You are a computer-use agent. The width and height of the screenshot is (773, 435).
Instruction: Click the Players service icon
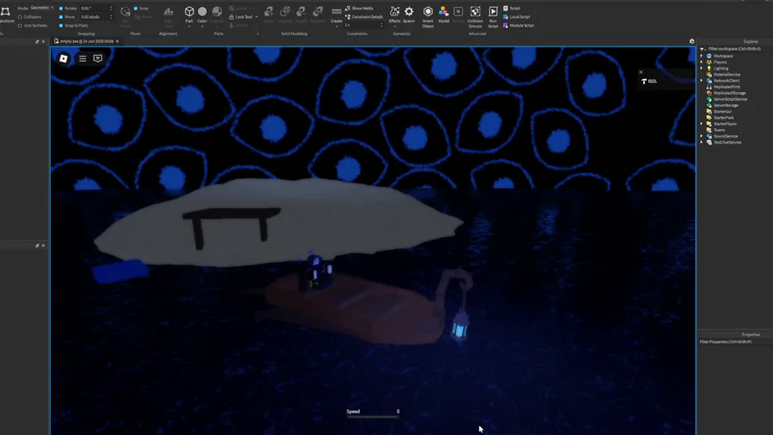click(709, 62)
